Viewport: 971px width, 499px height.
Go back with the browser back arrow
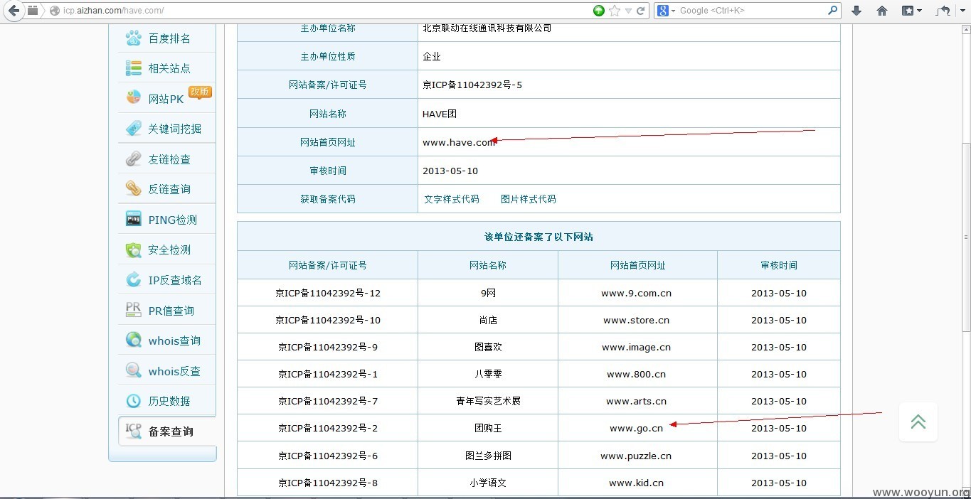pos(14,10)
